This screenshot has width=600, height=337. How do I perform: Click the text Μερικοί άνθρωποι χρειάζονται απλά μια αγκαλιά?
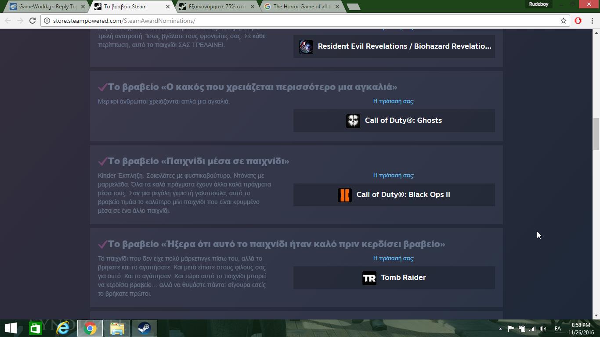164,101
